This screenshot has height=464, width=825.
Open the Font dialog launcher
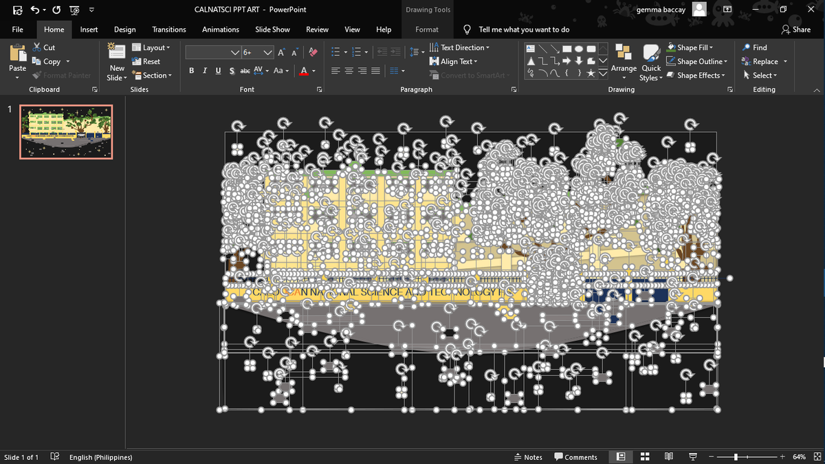click(319, 90)
